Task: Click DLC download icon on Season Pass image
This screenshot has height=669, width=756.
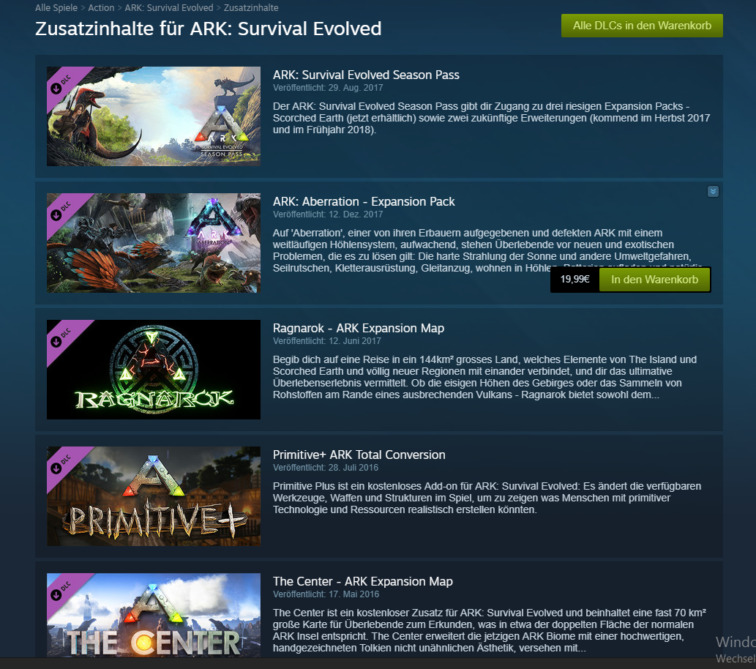Action: 56,89
